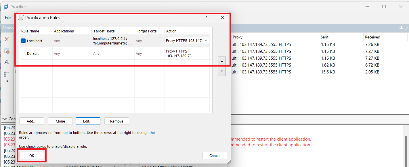Screen dimensions: 409x167
Task: Click the checklist icon in Proxifier's left toolbar
Action: 7,74
